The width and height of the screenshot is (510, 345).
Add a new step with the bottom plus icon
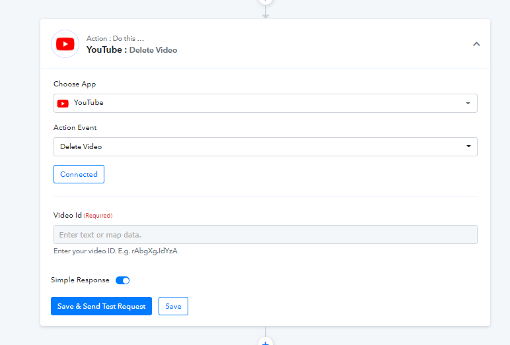tap(266, 342)
